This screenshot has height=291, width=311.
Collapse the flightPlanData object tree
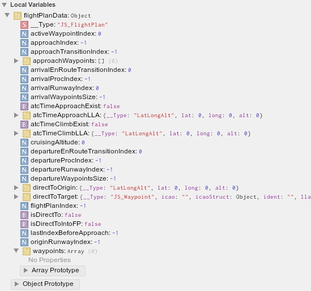pos(7,15)
